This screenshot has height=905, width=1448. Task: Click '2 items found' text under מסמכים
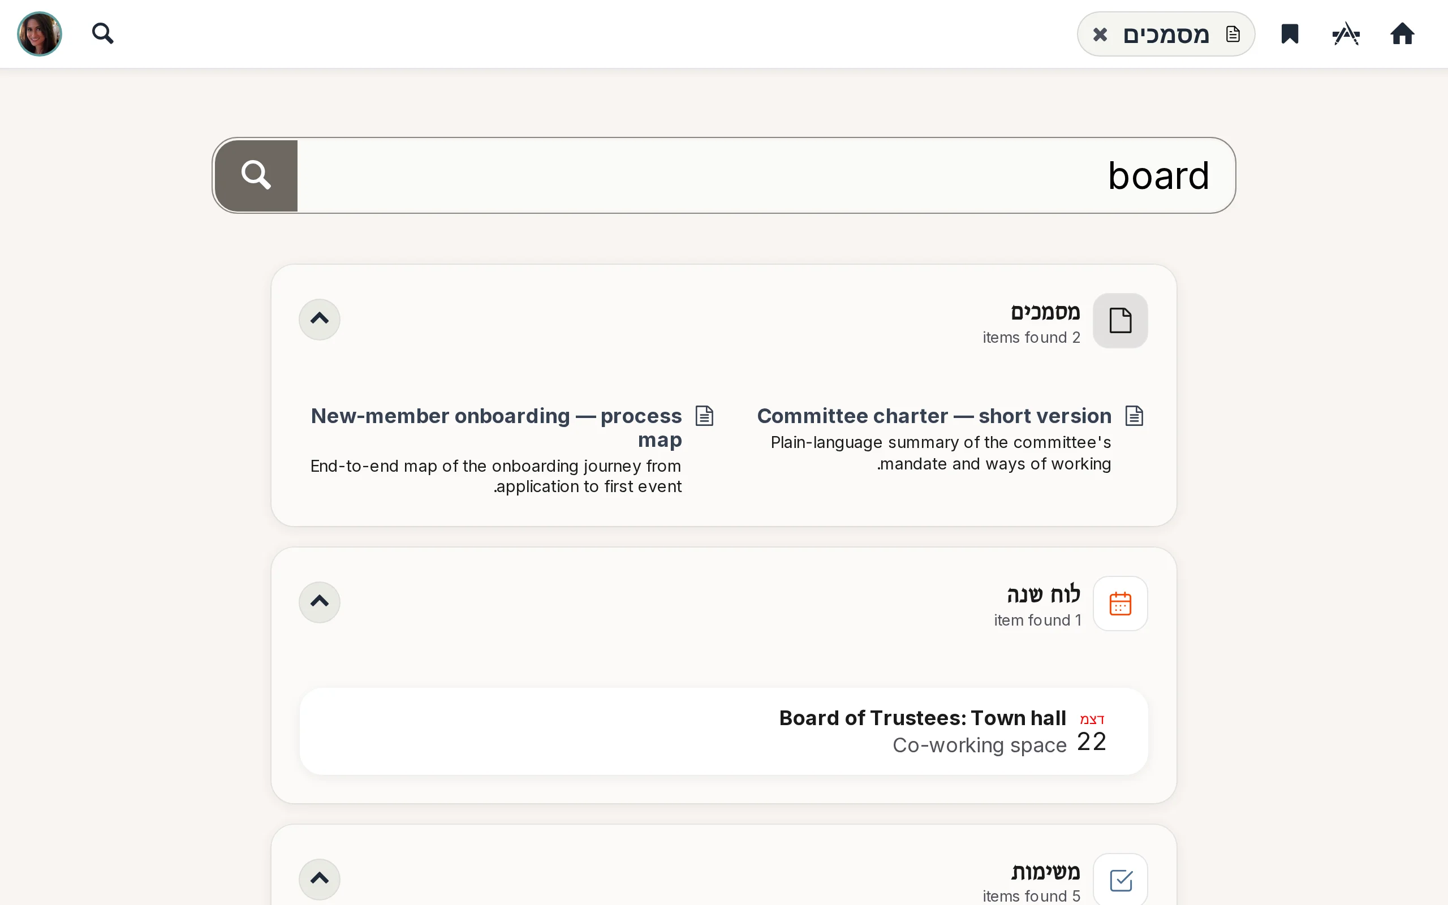[x=1031, y=338]
